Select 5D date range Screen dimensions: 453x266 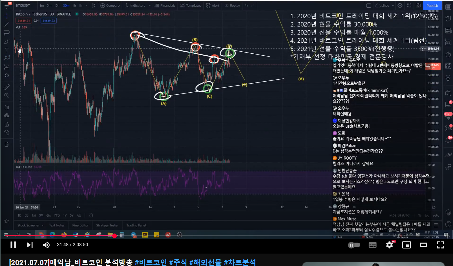click(26, 215)
